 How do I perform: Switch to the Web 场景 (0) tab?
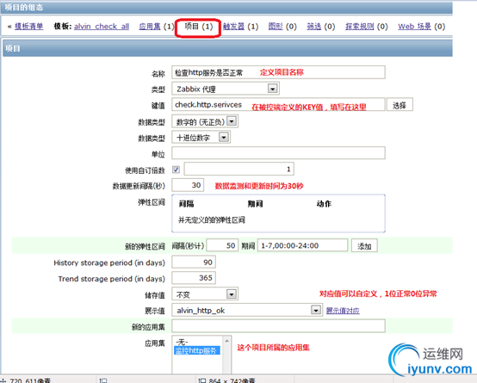coord(414,27)
